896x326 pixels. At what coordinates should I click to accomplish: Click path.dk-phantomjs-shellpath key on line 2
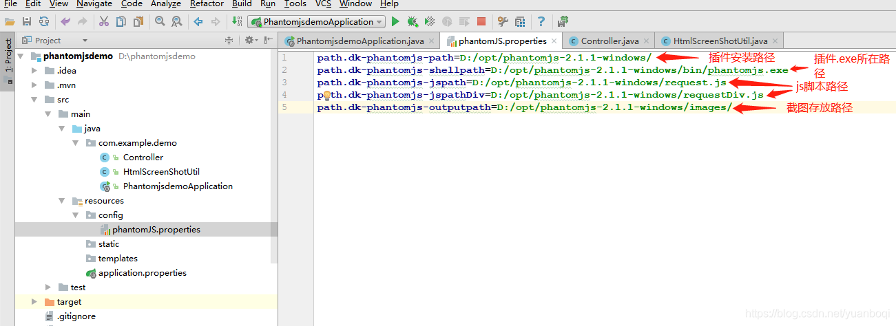tap(400, 70)
